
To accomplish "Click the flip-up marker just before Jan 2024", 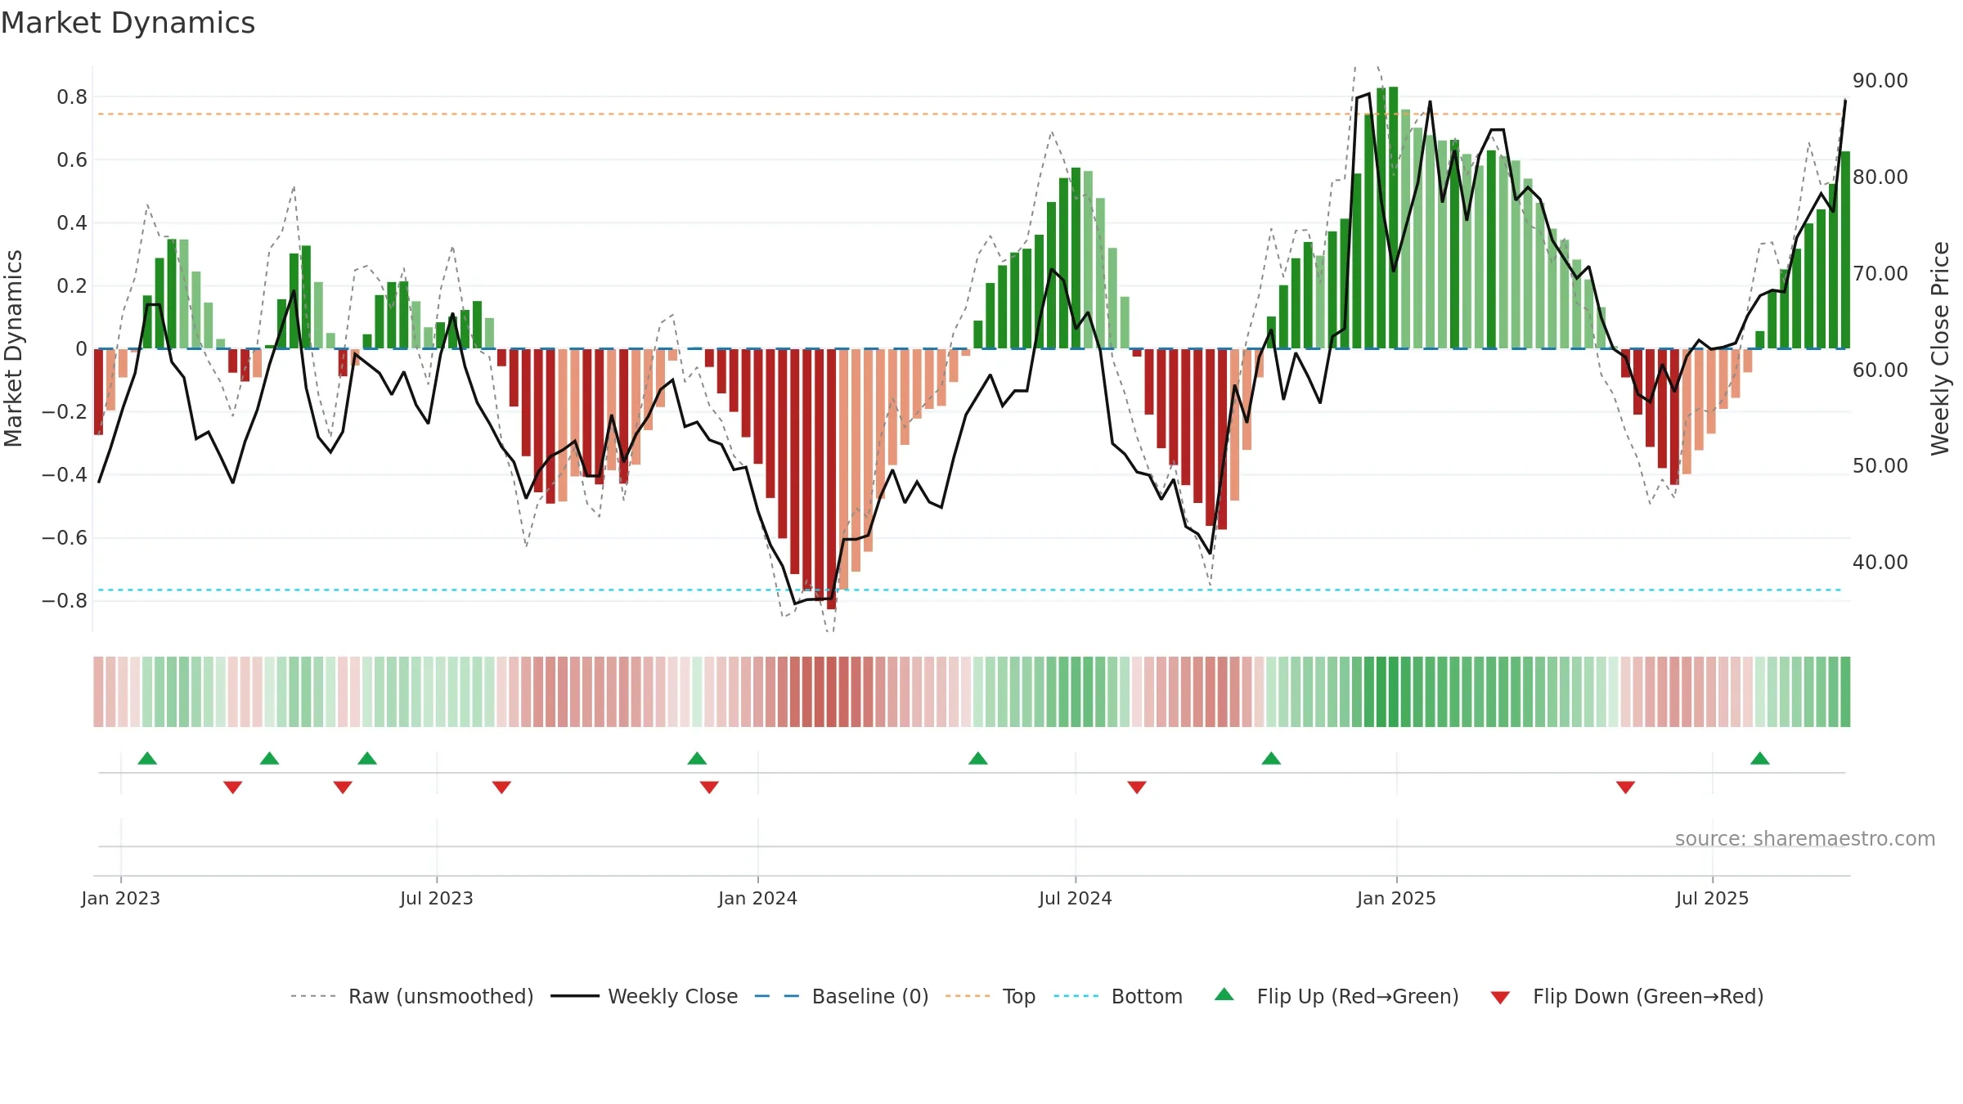I will 697,758.
